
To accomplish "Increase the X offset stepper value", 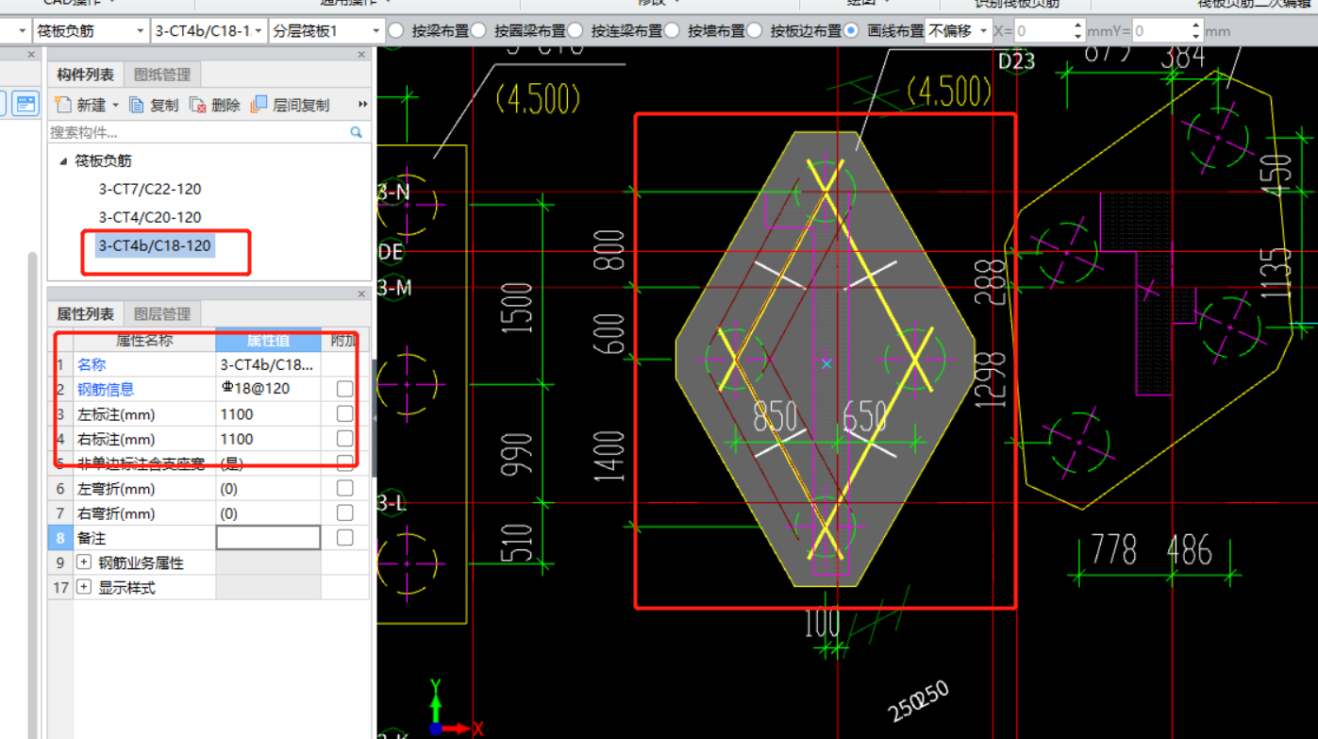I will (1078, 26).
